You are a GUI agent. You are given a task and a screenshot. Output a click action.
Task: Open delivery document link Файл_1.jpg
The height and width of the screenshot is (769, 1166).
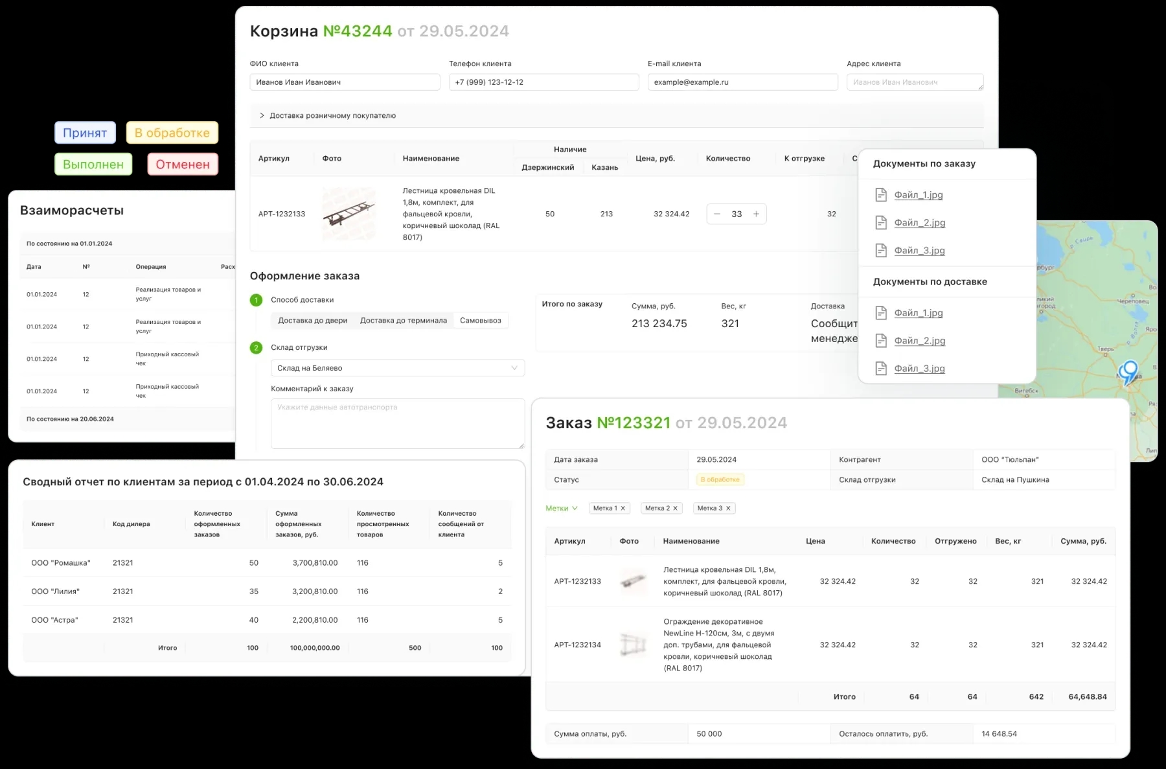pyautogui.click(x=919, y=313)
